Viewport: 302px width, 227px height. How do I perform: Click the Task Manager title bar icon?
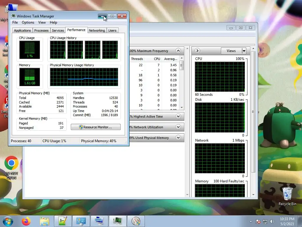(x=13, y=16)
